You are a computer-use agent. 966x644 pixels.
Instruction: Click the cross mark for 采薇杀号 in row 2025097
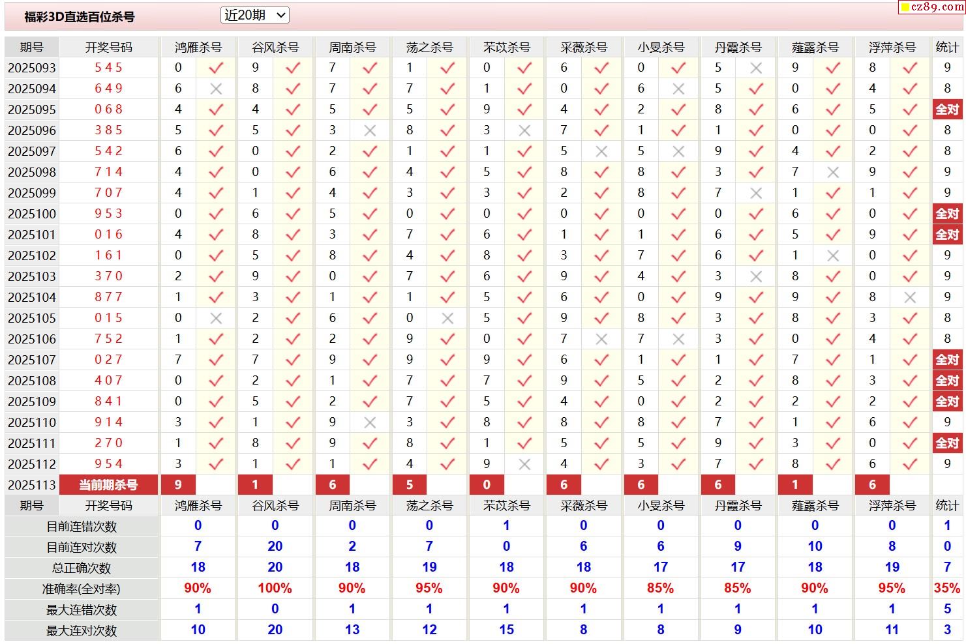(x=601, y=151)
